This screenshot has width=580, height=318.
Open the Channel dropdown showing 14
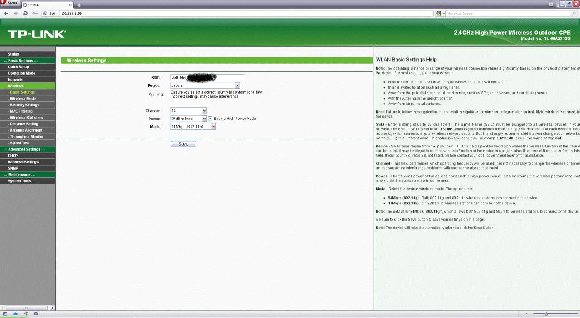(x=188, y=111)
